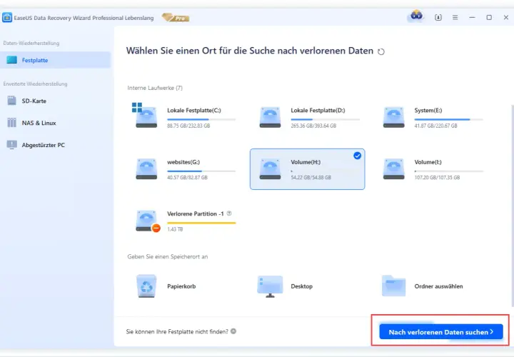
Task: Click the Festplatte sidebar drive icon
Action: tap(12, 60)
